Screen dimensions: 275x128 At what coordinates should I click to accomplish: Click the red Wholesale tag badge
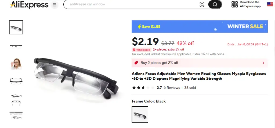pos(141,50)
